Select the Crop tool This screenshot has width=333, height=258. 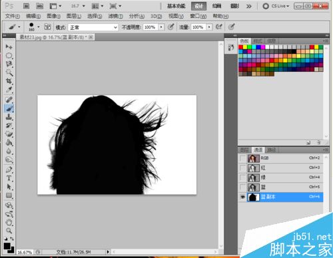tap(9, 81)
